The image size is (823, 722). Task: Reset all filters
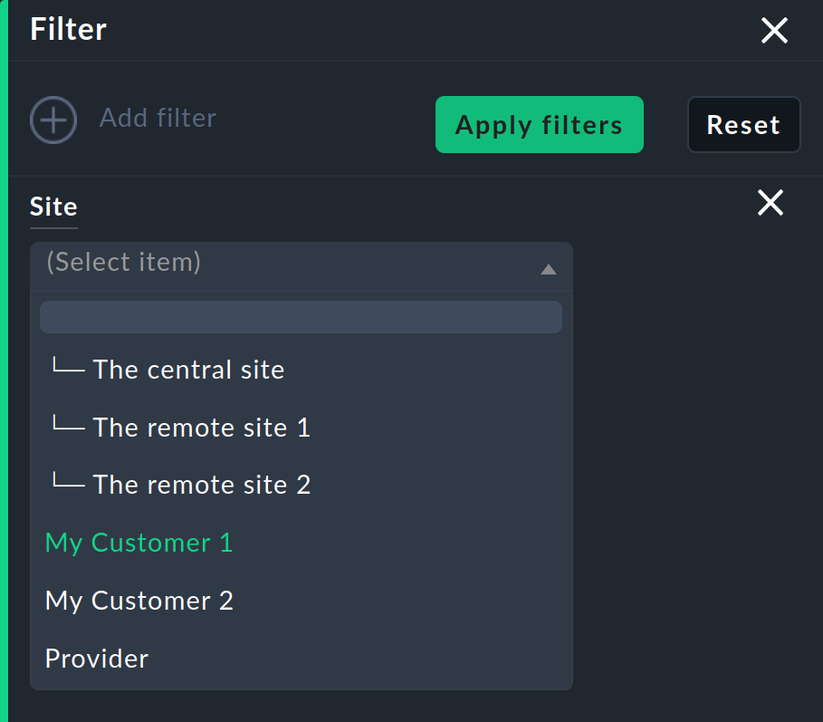[x=743, y=125]
